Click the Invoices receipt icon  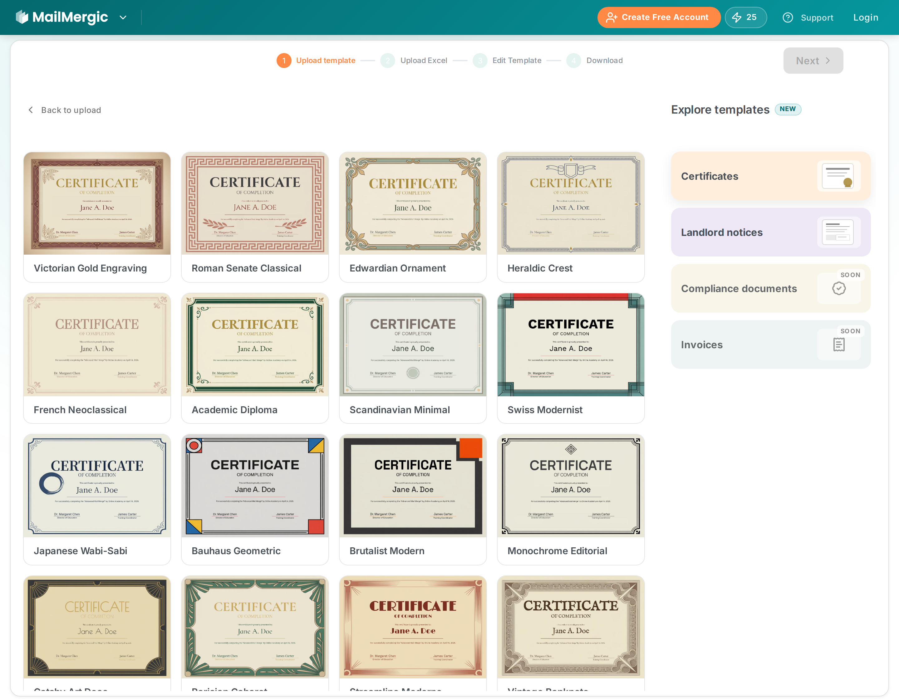pos(838,345)
